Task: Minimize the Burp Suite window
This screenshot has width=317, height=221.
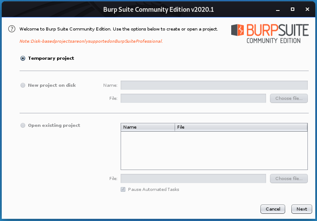Action: (x=278, y=10)
